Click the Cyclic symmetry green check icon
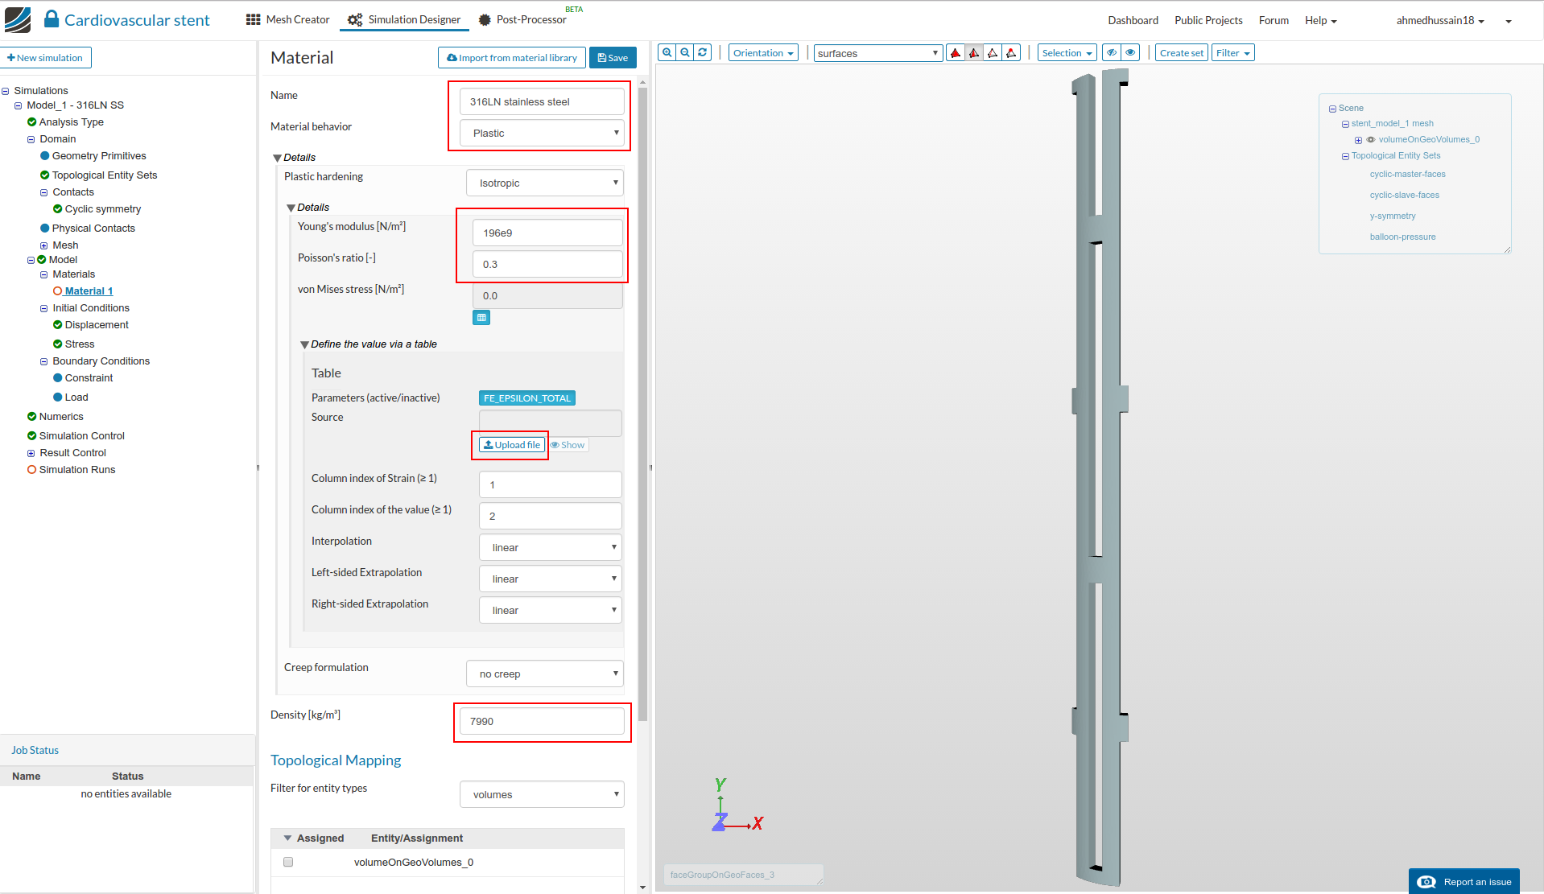The width and height of the screenshot is (1544, 894). (x=58, y=209)
